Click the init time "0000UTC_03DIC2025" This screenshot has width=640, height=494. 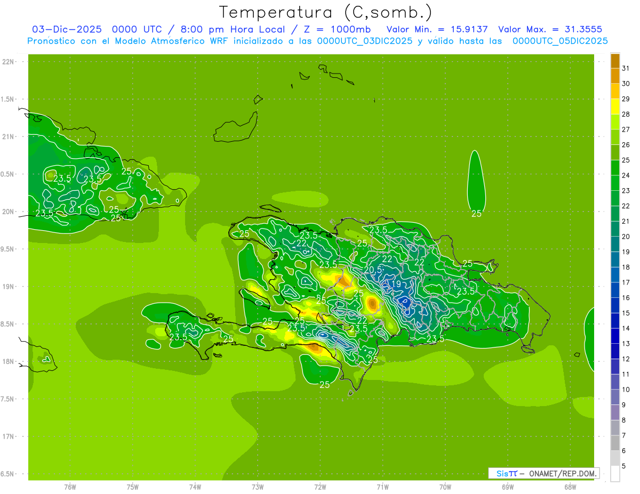[x=365, y=41]
